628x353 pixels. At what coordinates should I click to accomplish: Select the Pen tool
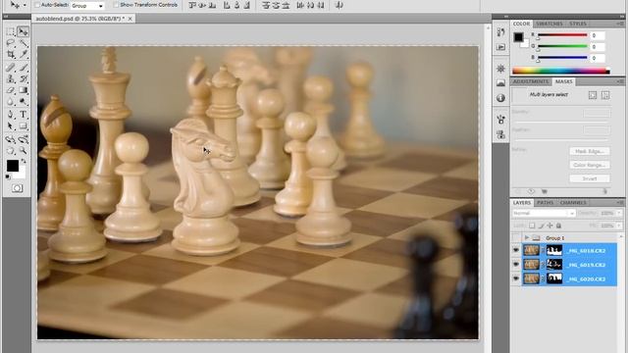(11, 115)
